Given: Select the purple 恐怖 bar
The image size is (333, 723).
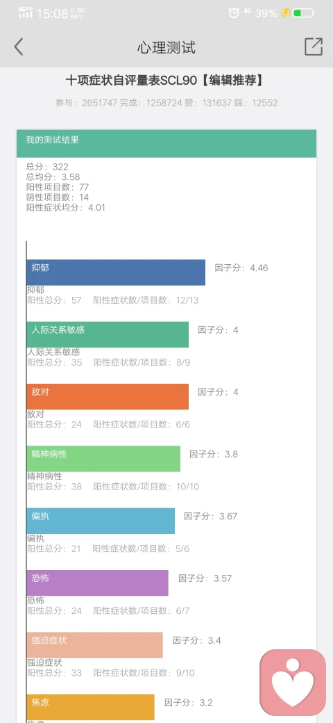Looking at the screenshot, I should (98, 583).
